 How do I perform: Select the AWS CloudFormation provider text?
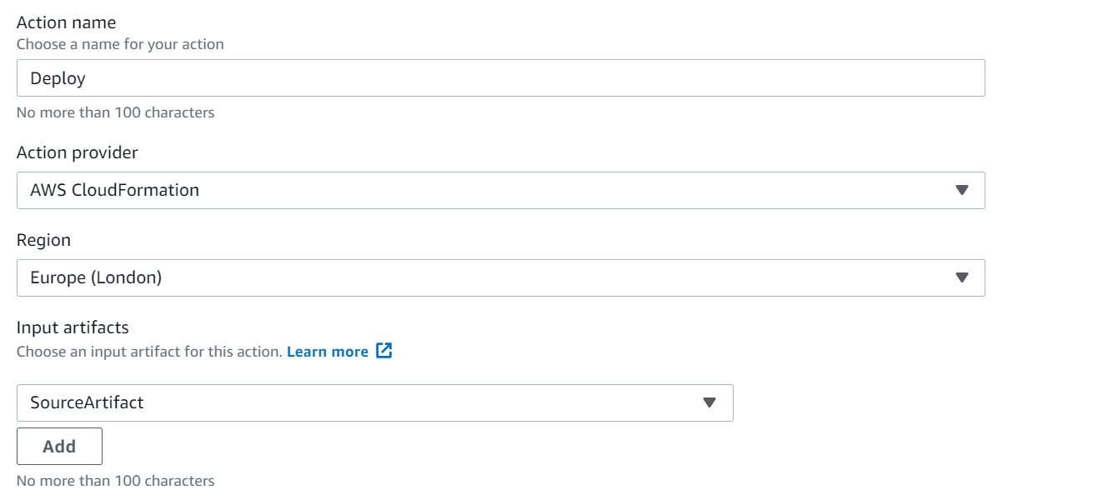115,190
